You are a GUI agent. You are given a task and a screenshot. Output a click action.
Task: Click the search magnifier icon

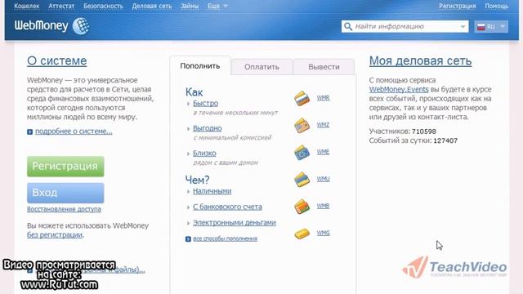pos(348,26)
